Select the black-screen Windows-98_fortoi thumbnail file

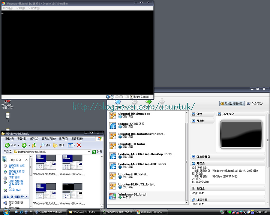tap(72, 191)
